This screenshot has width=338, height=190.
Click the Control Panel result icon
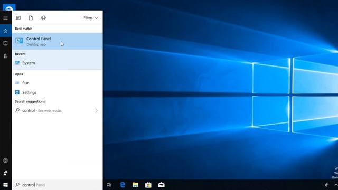tap(19, 41)
